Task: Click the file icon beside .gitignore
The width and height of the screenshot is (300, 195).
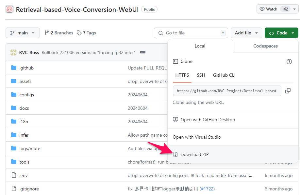Action: [14, 188]
